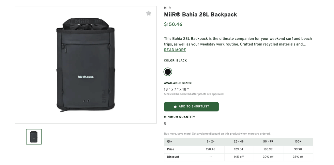Click the MiiR Bahia 28L Backpack title
Viewport: 334px width, 165px height.
[200, 15]
